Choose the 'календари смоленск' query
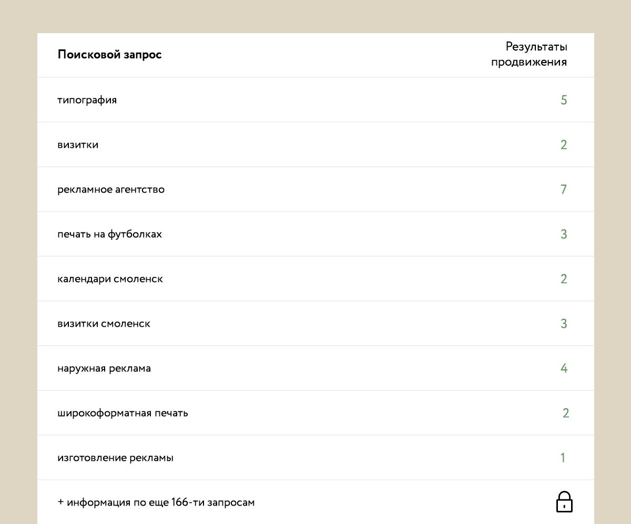The width and height of the screenshot is (631, 524). [110, 279]
